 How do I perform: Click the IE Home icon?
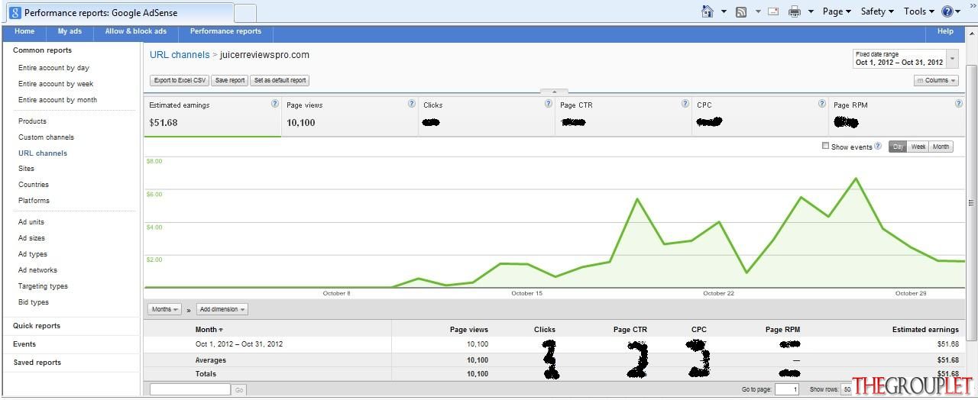pyautogui.click(x=707, y=11)
